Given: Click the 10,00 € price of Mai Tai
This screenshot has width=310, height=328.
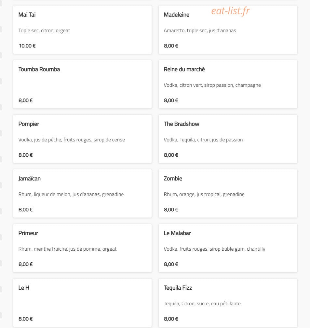Looking at the screenshot, I should pyautogui.click(x=27, y=46).
